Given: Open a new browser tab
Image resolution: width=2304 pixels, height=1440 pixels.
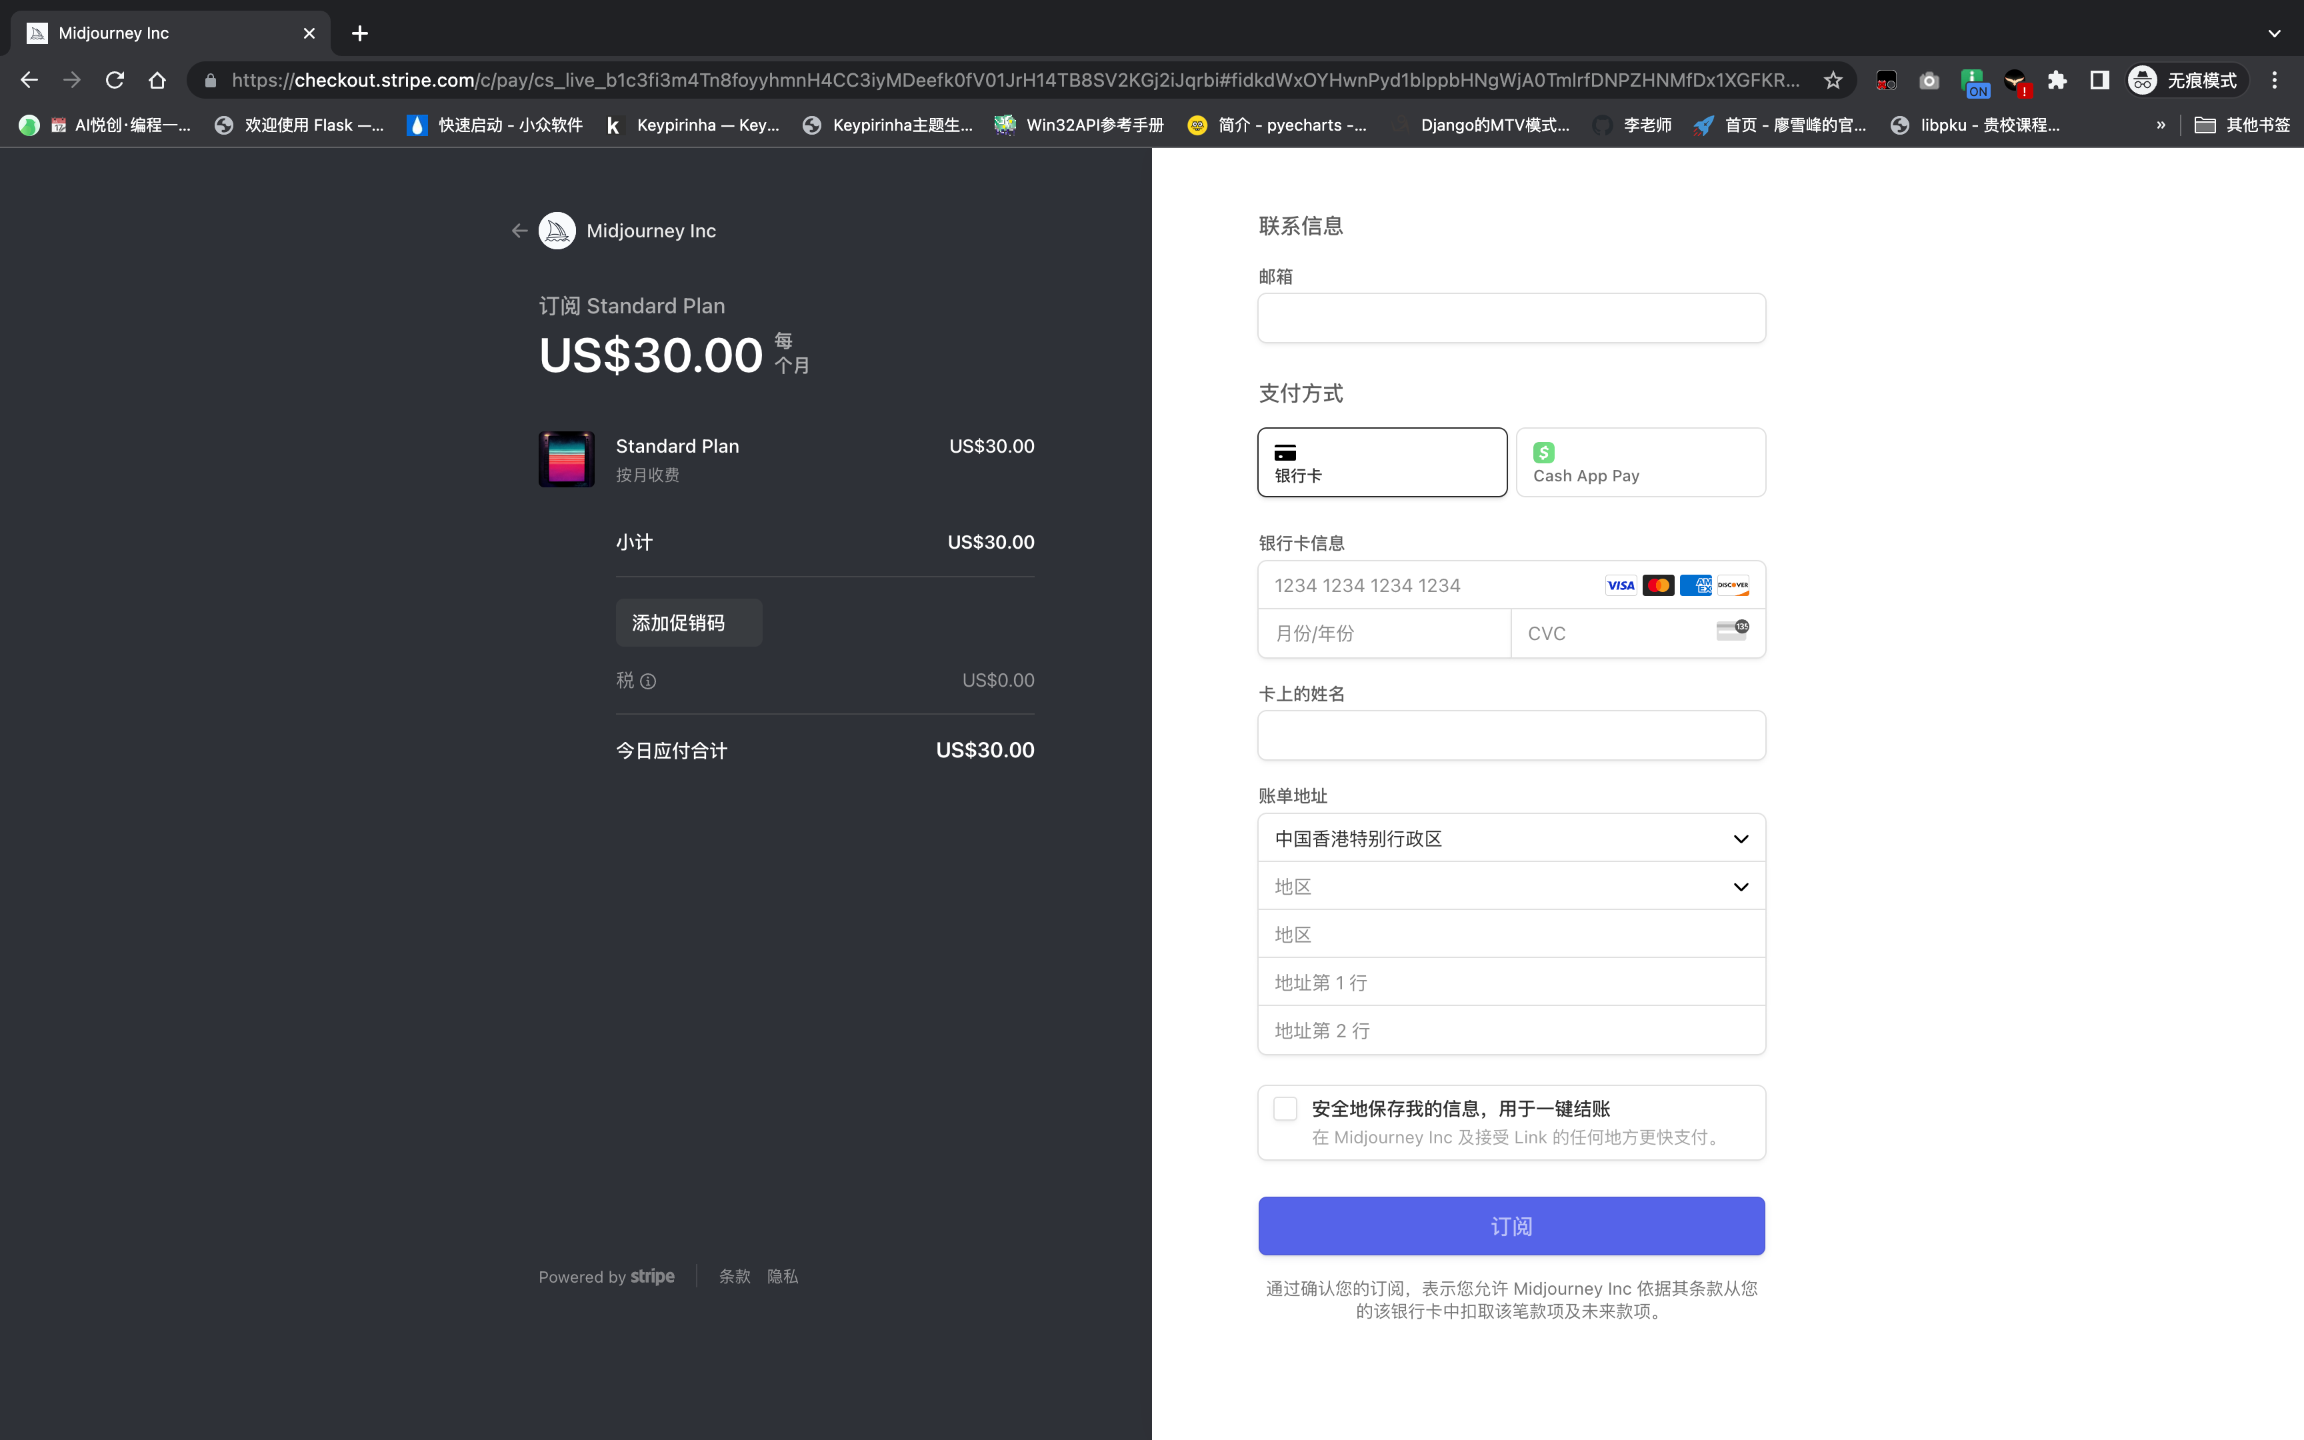Looking at the screenshot, I should [x=359, y=33].
